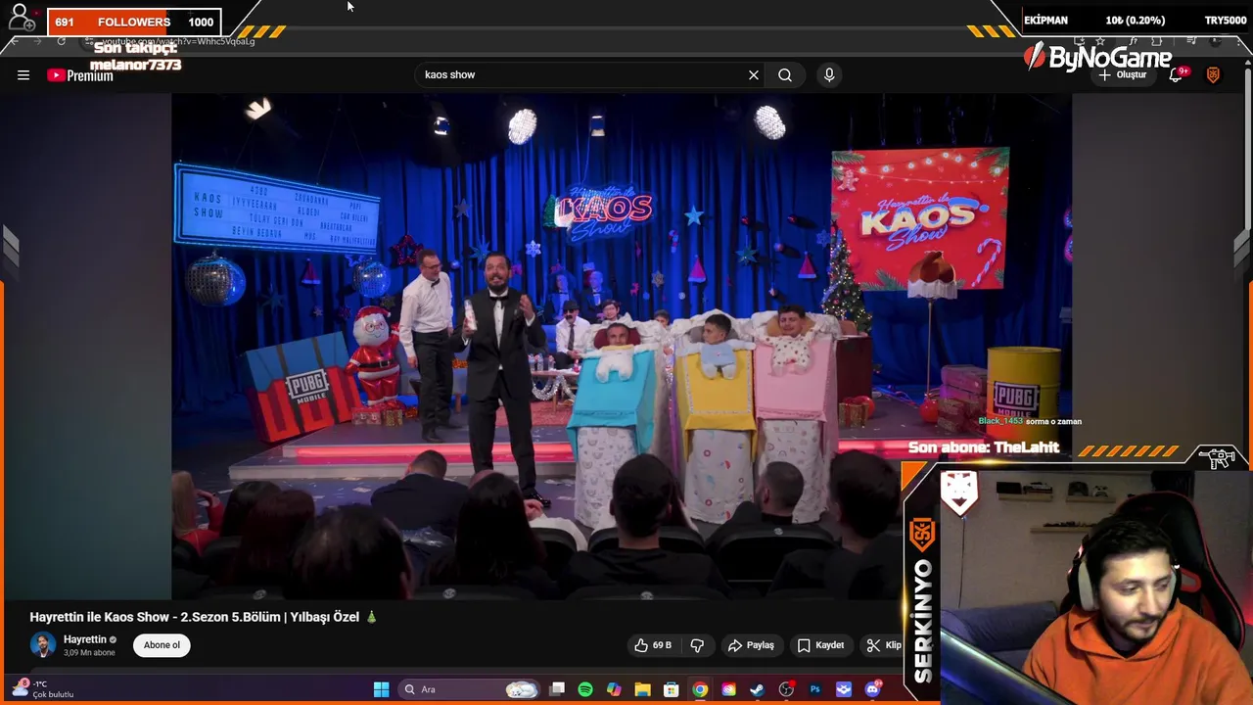The height and width of the screenshot is (705, 1253).
Task: Open the Oluştur create menu
Action: pyautogui.click(x=1124, y=74)
